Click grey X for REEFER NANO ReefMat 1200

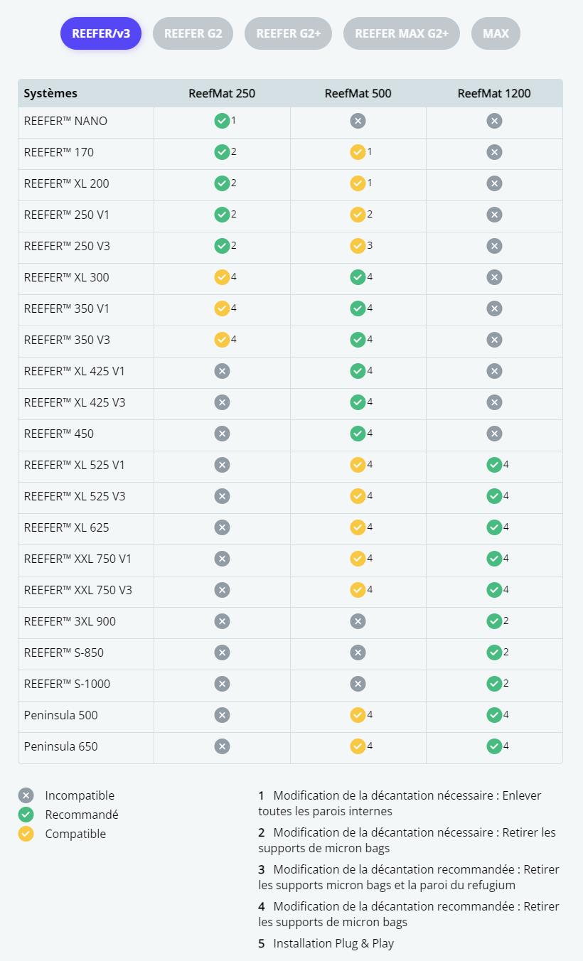(494, 121)
